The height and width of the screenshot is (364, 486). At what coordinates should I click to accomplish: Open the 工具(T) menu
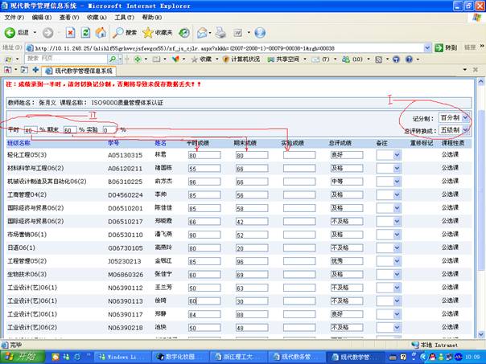[x=124, y=17]
